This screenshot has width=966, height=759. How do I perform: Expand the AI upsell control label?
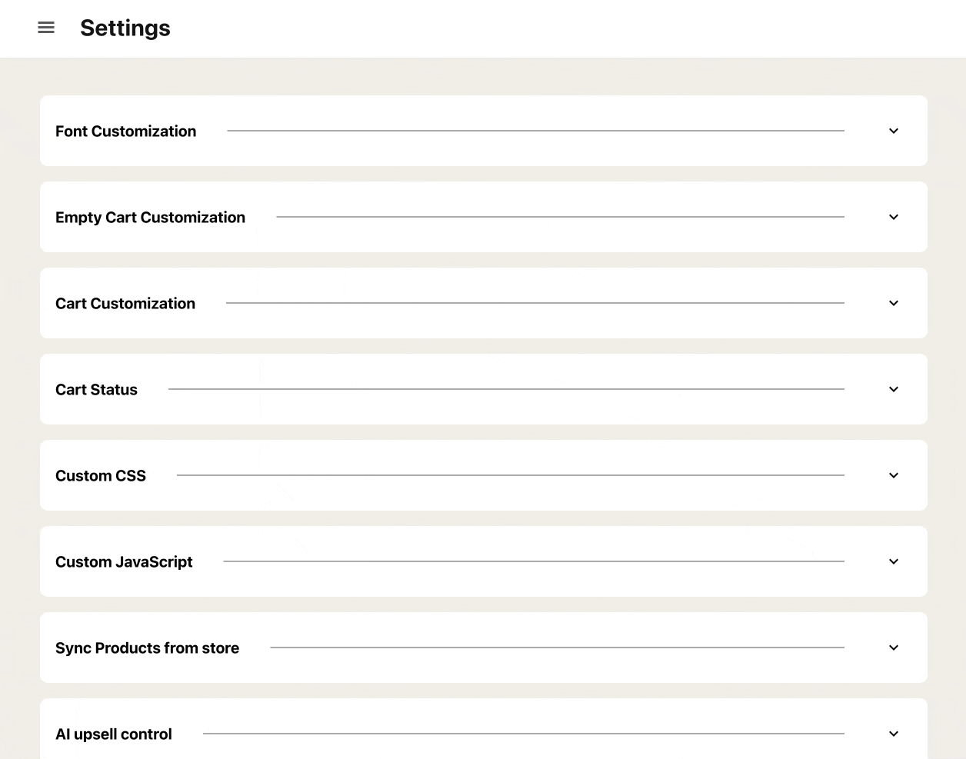point(114,734)
